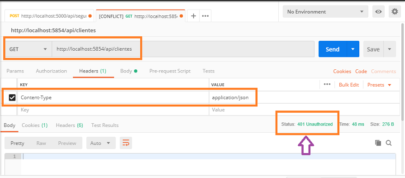Switch to the Authorization tab
405x178 pixels.
point(52,71)
